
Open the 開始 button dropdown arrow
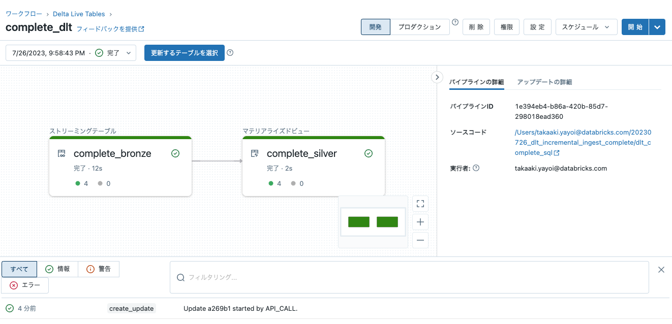(x=657, y=26)
